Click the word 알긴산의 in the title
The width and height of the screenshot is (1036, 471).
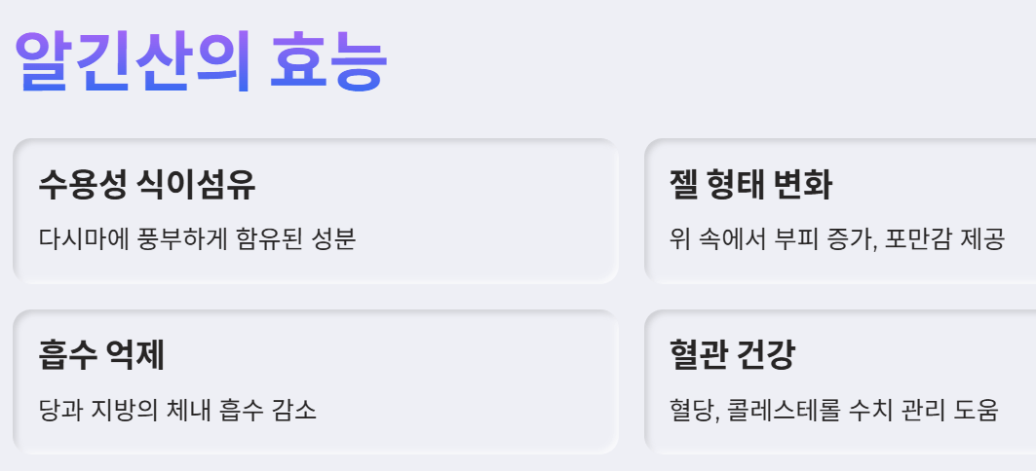pyautogui.click(x=133, y=62)
